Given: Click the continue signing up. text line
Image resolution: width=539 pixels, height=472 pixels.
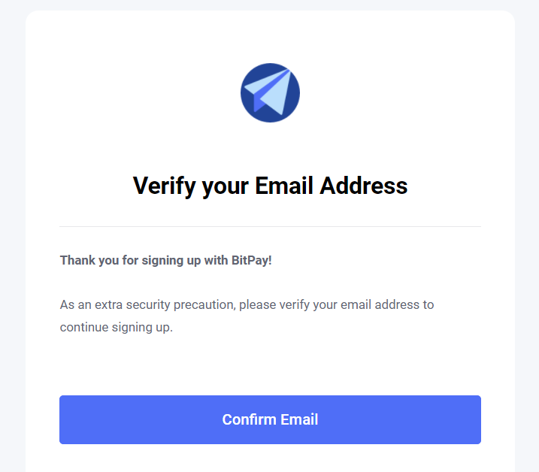Looking at the screenshot, I should [x=117, y=327].
